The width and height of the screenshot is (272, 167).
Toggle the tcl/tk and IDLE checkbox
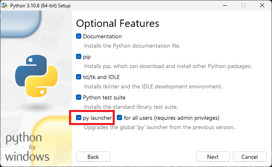(78, 77)
